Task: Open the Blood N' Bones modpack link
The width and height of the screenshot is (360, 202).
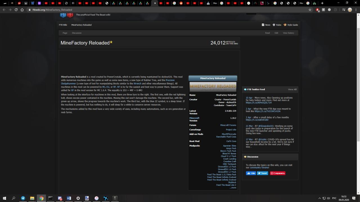Action: tap(229, 153)
